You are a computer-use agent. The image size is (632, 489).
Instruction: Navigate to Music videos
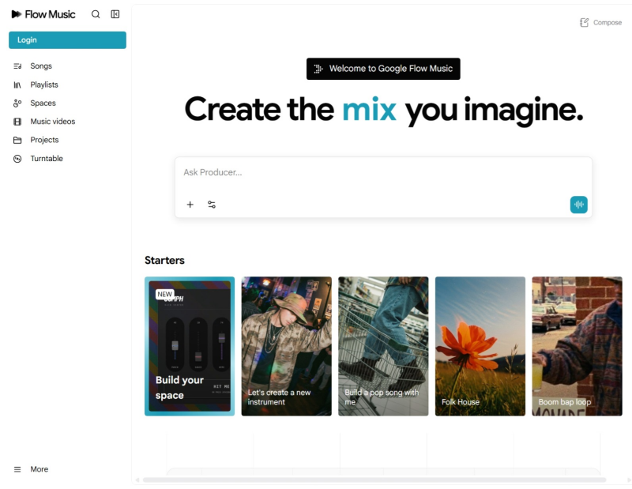coord(53,122)
